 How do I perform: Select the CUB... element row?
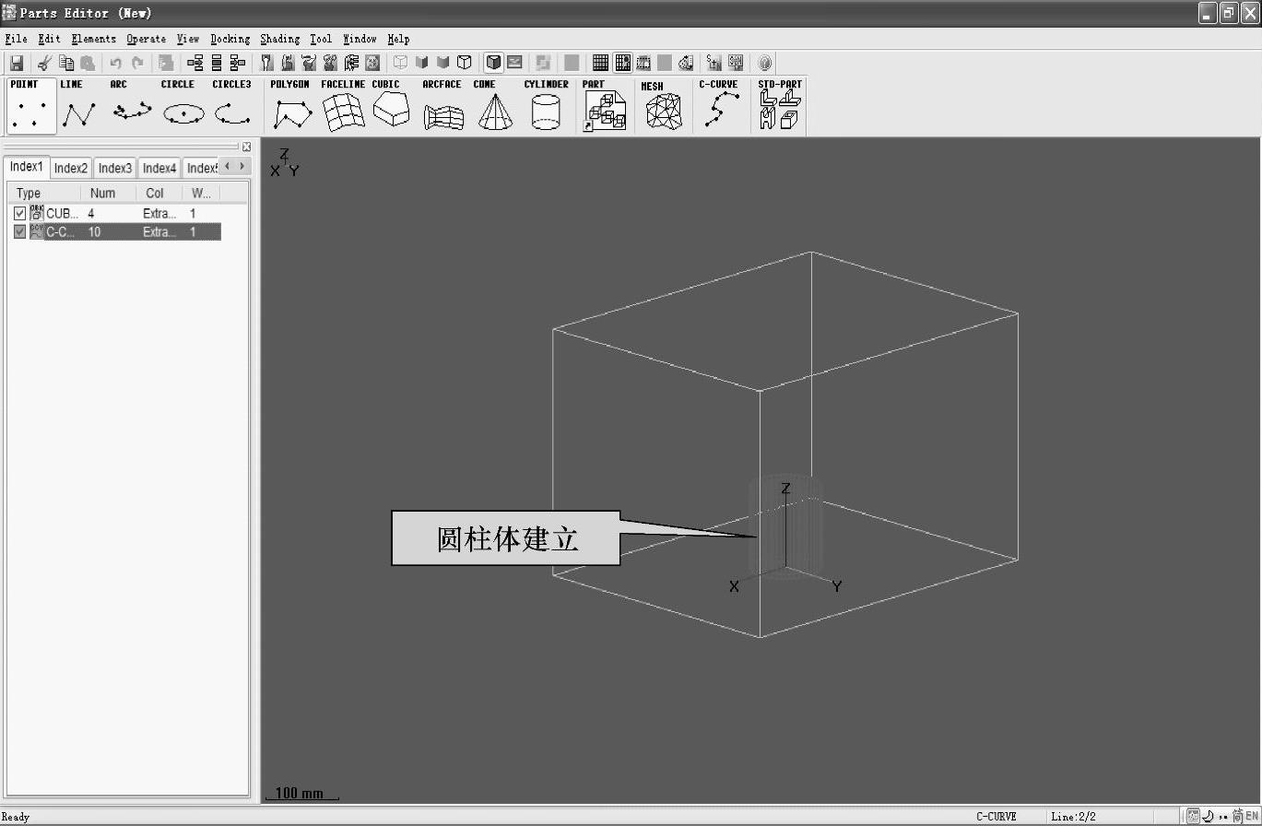click(116, 214)
